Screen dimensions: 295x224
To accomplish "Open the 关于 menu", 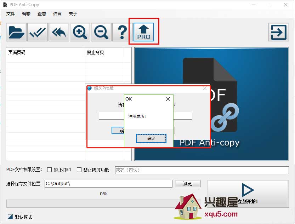I will (73, 14).
